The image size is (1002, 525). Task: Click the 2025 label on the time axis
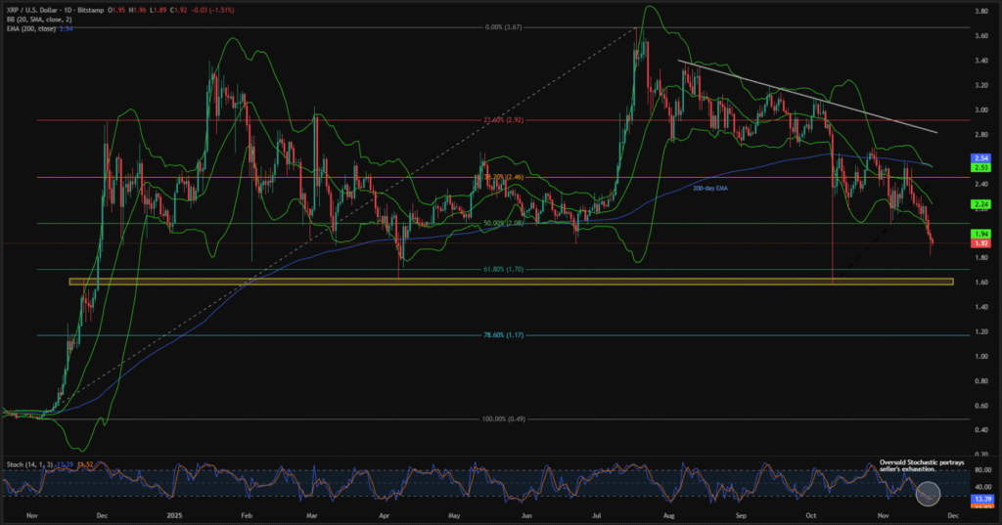(x=174, y=515)
